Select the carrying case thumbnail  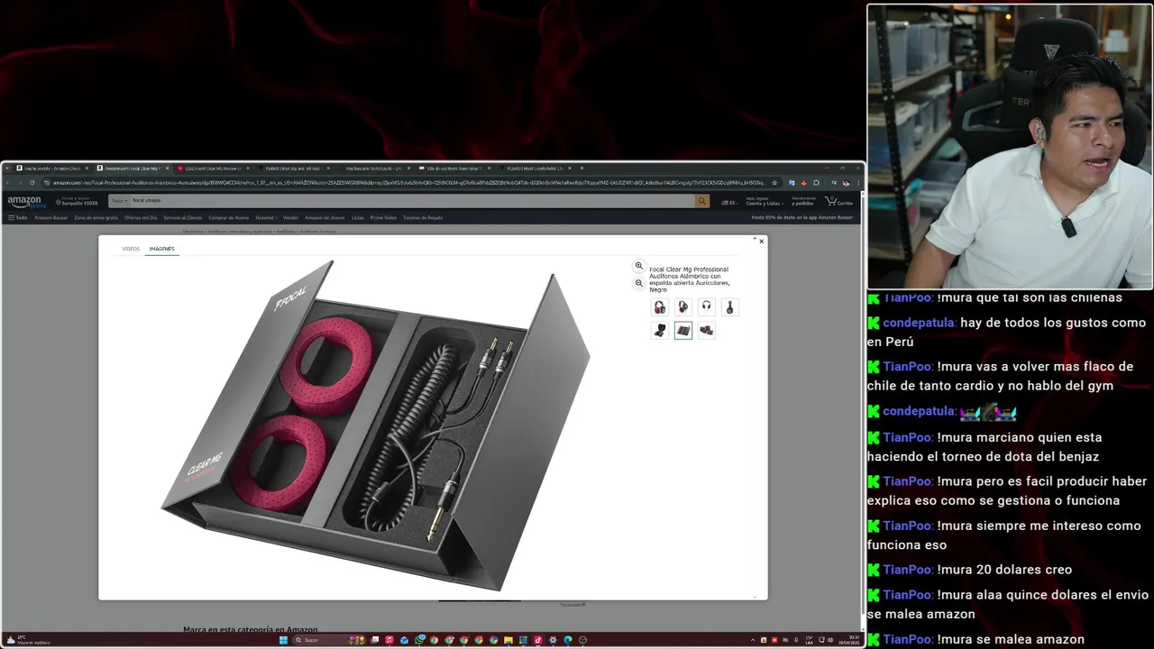click(x=660, y=331)
